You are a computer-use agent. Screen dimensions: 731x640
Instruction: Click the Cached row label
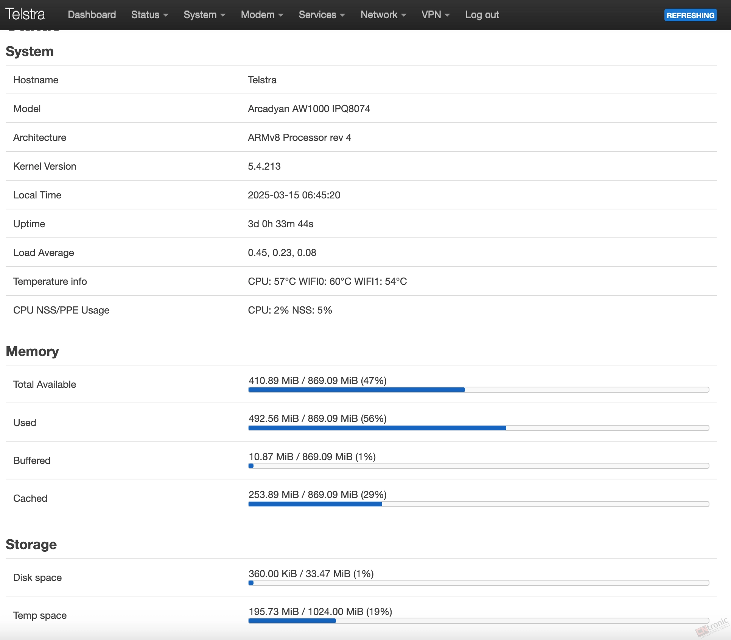[30, 498]
